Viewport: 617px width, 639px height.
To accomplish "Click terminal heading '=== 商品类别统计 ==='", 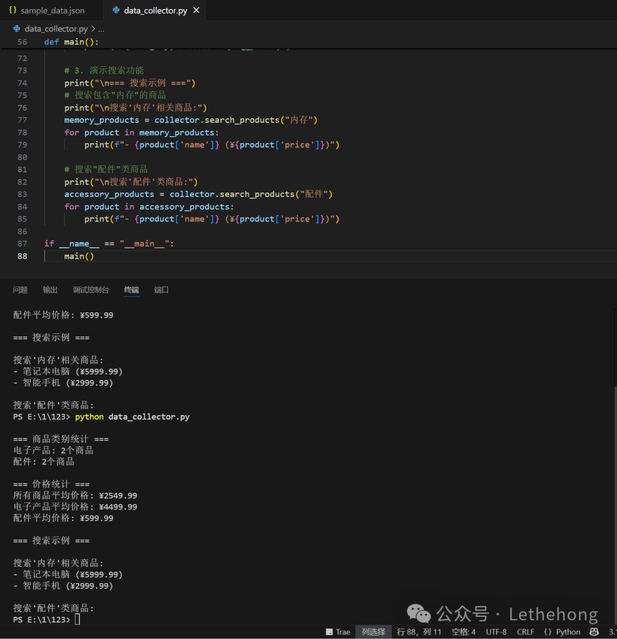I will (61, 439).
